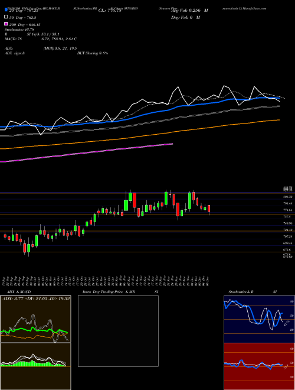The width and height of the screenshot is (295, 390).
Task: Click the 'Stochastics & R' panel title
Action: (x=241, y=292)
